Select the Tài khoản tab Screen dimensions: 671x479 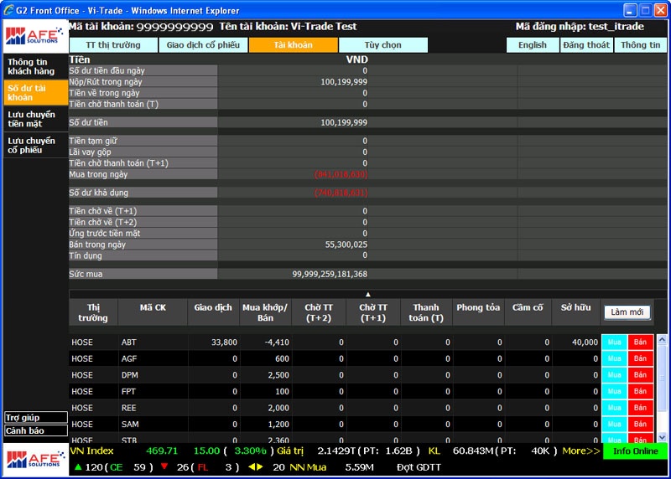(293, 45)
